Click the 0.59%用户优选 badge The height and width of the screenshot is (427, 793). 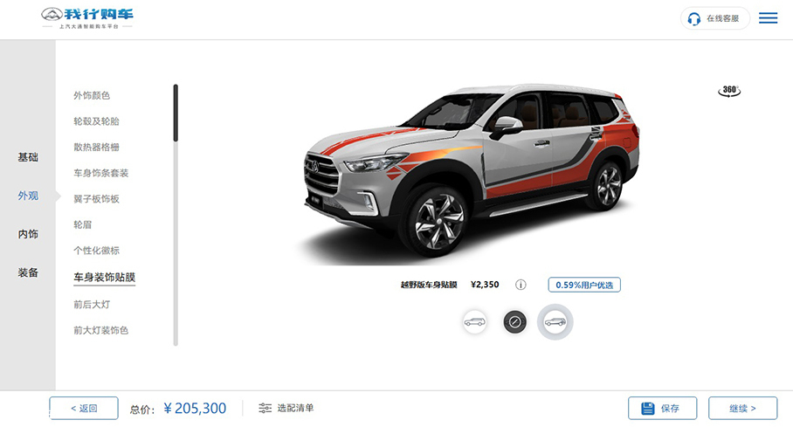point(584,285)
